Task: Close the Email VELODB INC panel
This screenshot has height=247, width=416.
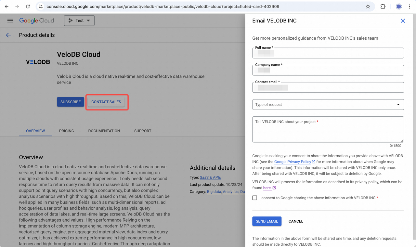Action: coord(403,21)
